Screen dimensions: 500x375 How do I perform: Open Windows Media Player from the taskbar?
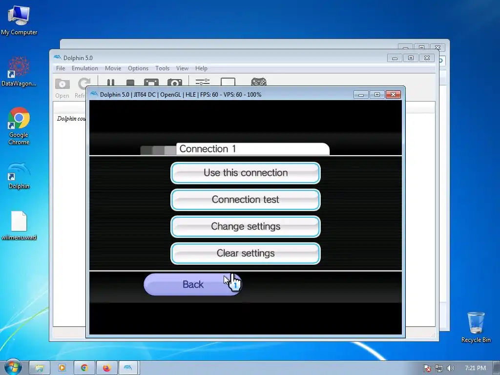pyautogui.click(x=62, y=368)
